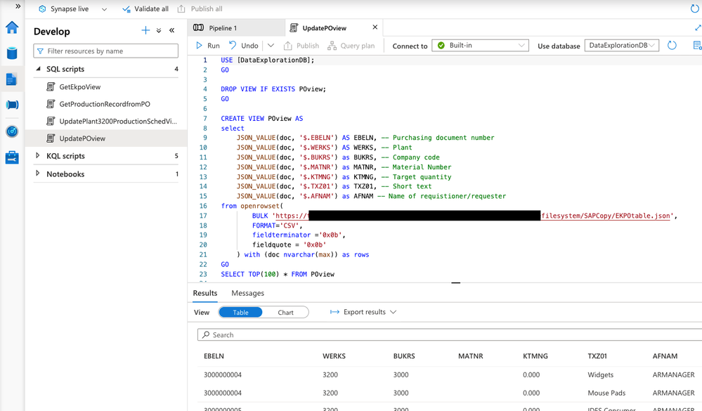Open the Manage hub toolbox icon

coord(12,157)
